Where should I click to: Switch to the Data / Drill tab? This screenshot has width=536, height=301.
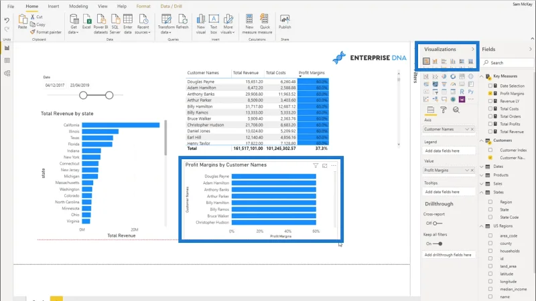[x=172, y=6]
